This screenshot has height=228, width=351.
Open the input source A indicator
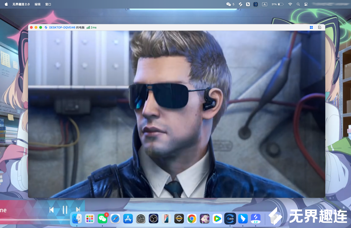click(x=265, y=4)
